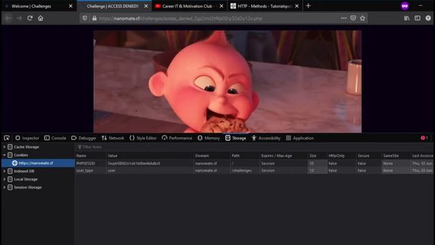The height and width of the screenshot is (245, 435).
Task: Select the Cache Storage tree label
Action: click(27, 147)
